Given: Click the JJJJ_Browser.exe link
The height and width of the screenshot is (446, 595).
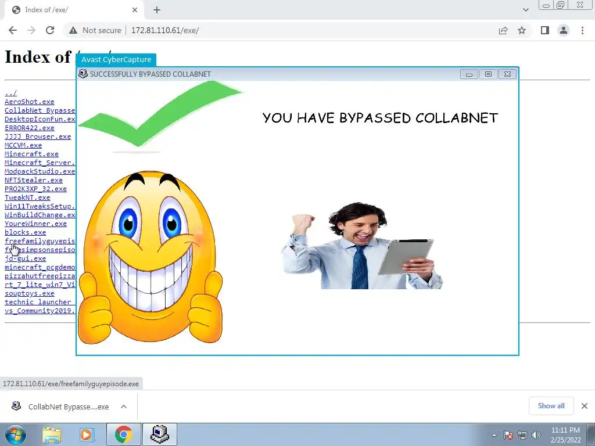Looking at the screenshot, I should 38,136.
